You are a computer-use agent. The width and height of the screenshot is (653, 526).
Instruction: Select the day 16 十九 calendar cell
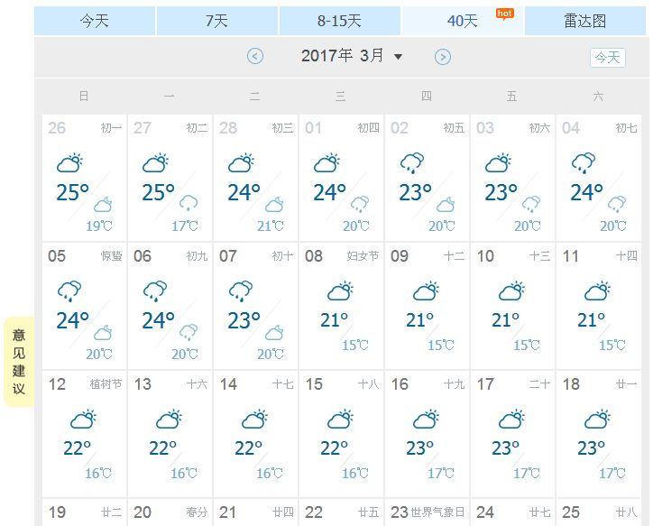pos(428,434)
